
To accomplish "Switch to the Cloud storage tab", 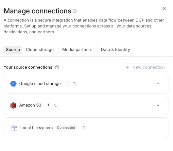I will (40, 50).
